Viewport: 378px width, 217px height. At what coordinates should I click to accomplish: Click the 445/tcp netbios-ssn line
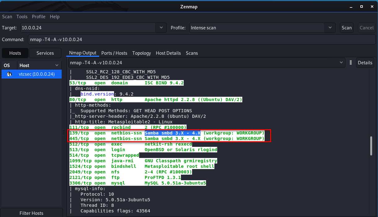tap(167, 138)
